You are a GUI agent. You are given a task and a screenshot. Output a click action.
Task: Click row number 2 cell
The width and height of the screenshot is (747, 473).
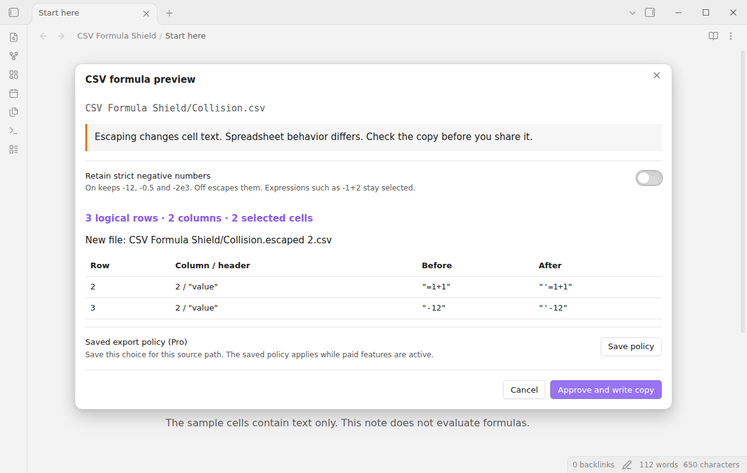pos(93,287)
